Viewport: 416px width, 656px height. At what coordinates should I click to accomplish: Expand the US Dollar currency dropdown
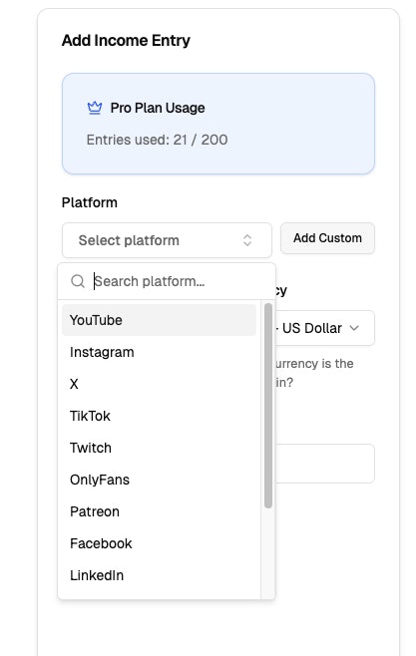325,328
